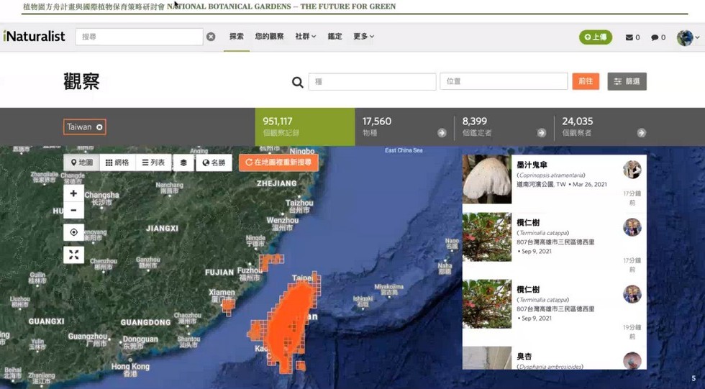Open the arrow icon on identifiers tab
The height and width of the screenshot is (389, 705).
[542, 133]
